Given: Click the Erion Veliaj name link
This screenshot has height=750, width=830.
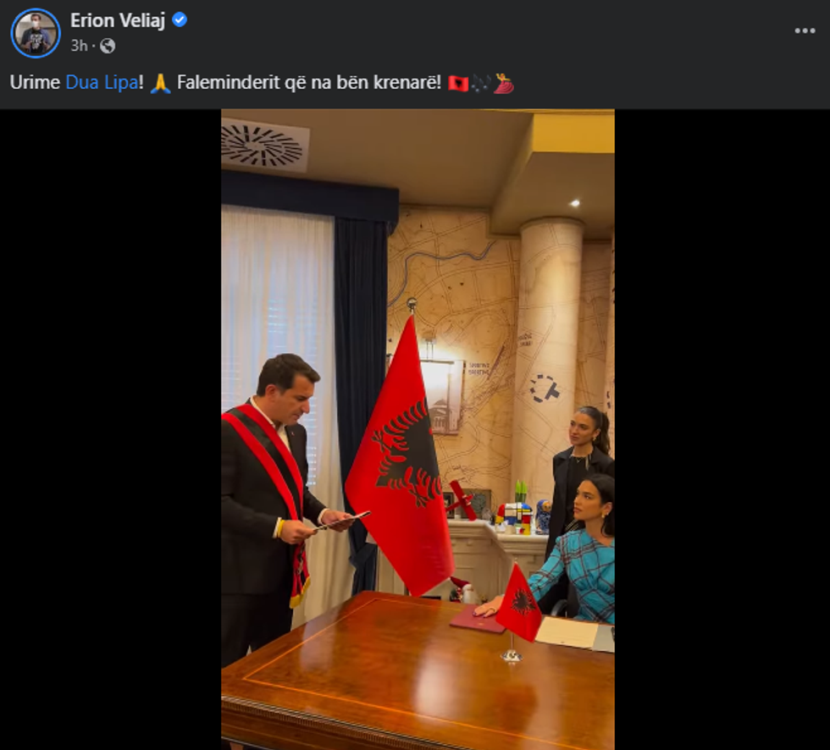Looking at the screenshot, I should click(118, 20).
